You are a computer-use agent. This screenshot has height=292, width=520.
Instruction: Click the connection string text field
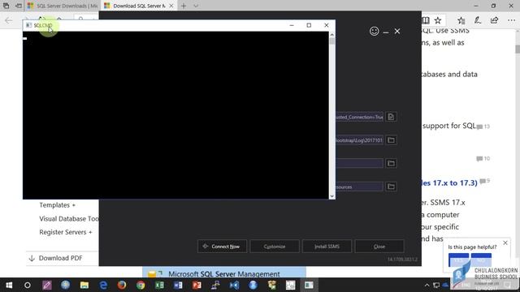(x=359, y=117)
